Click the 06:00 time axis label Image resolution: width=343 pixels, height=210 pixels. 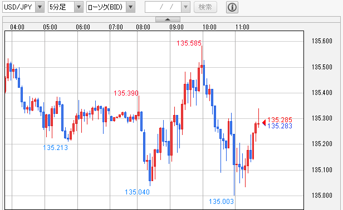point(83,27)
